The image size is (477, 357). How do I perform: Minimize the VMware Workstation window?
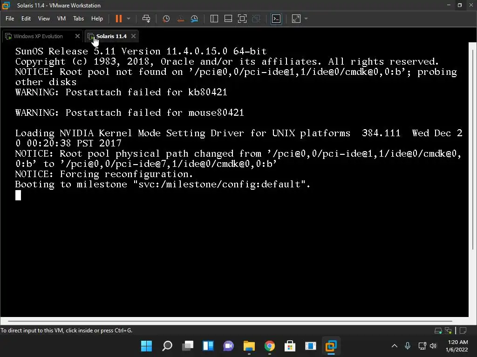(x=449, y=5)
